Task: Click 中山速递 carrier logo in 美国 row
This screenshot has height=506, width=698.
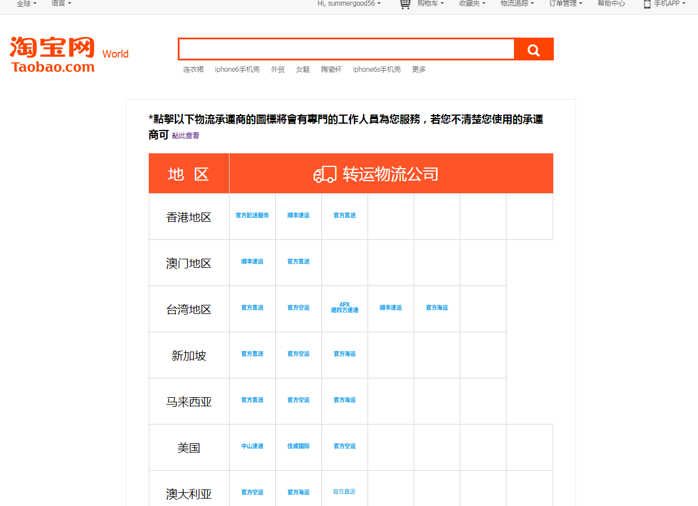Action: click(252, 446)
